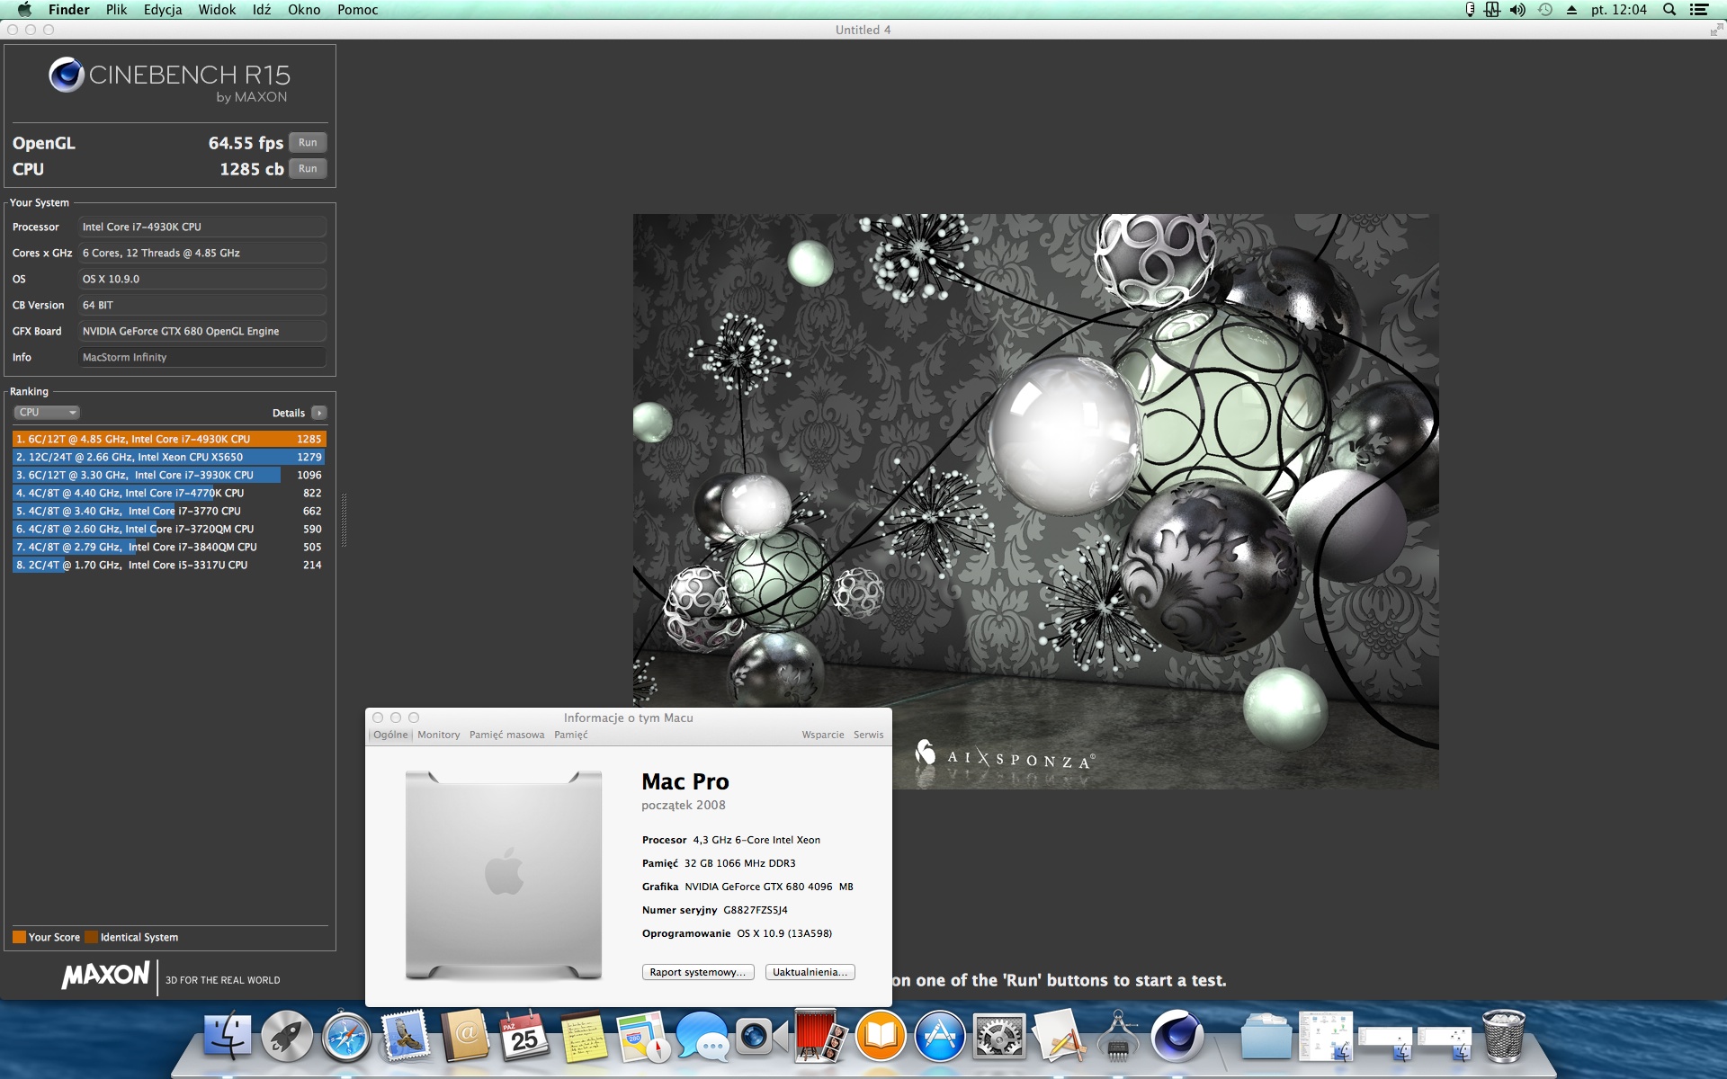The height and width of the screenshot is (1079, 1727).
Task: Open iBooks from the Dock
Action: (880, 1037)
